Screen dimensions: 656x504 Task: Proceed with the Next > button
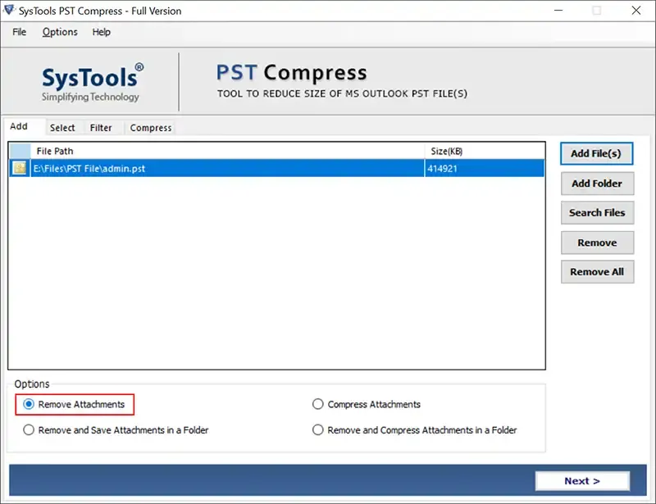(582, 481)
